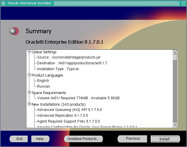
Task: Click the Summary sphere icon
Action: 14,31
